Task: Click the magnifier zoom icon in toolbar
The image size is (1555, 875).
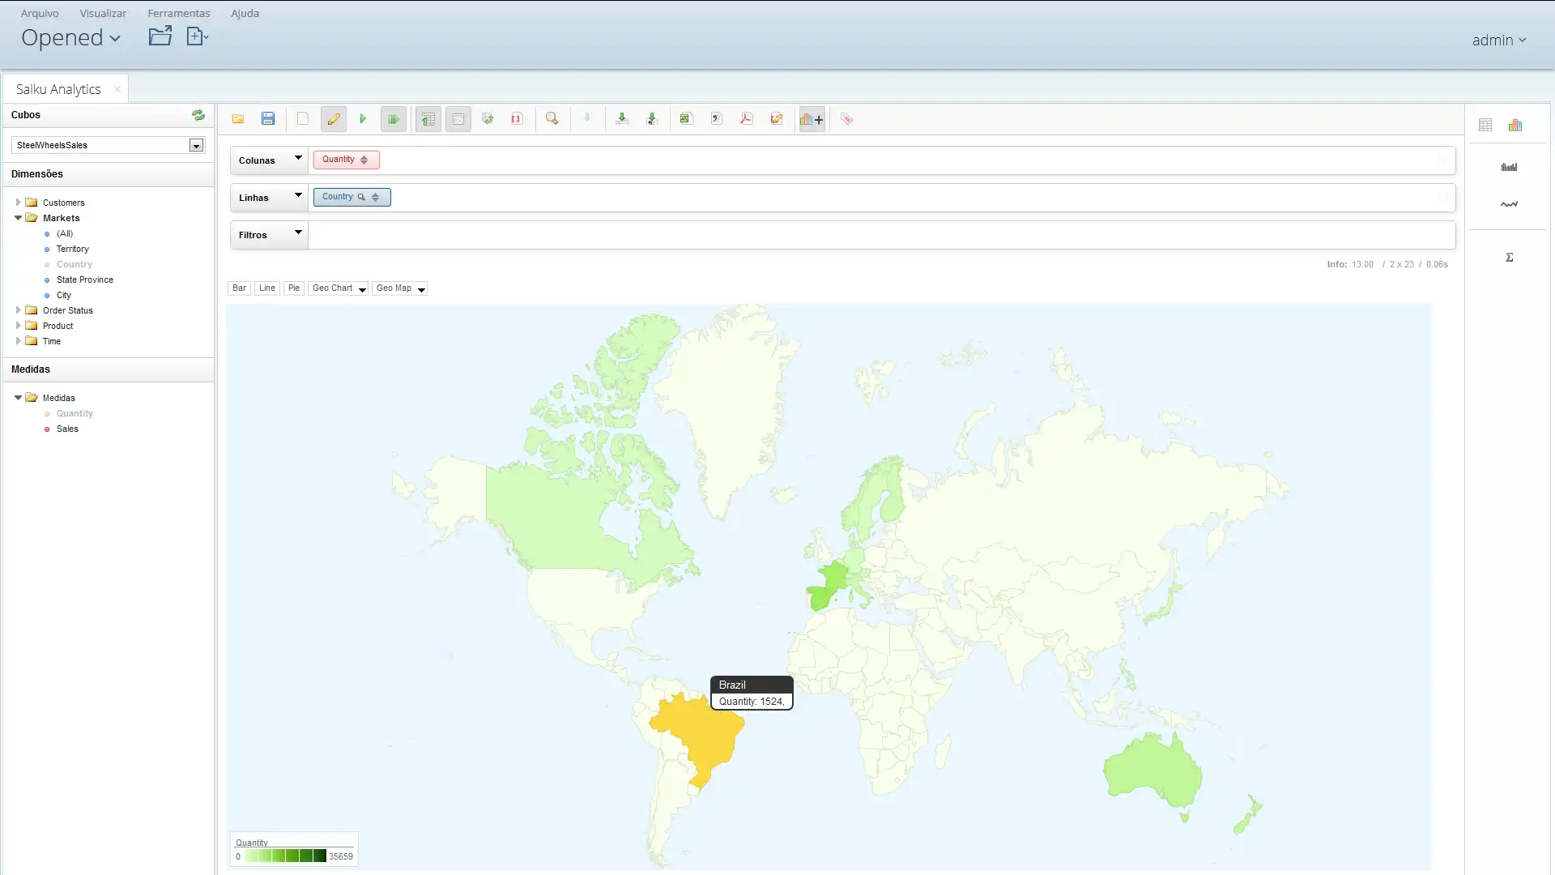Action: 552,119
